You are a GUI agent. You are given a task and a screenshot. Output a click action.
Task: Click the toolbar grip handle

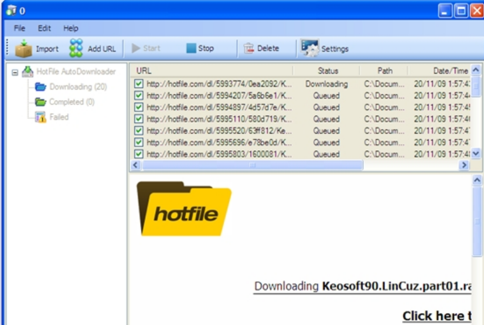[8, 48]
